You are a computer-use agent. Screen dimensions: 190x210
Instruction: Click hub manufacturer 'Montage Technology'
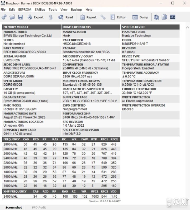[136, 36]
